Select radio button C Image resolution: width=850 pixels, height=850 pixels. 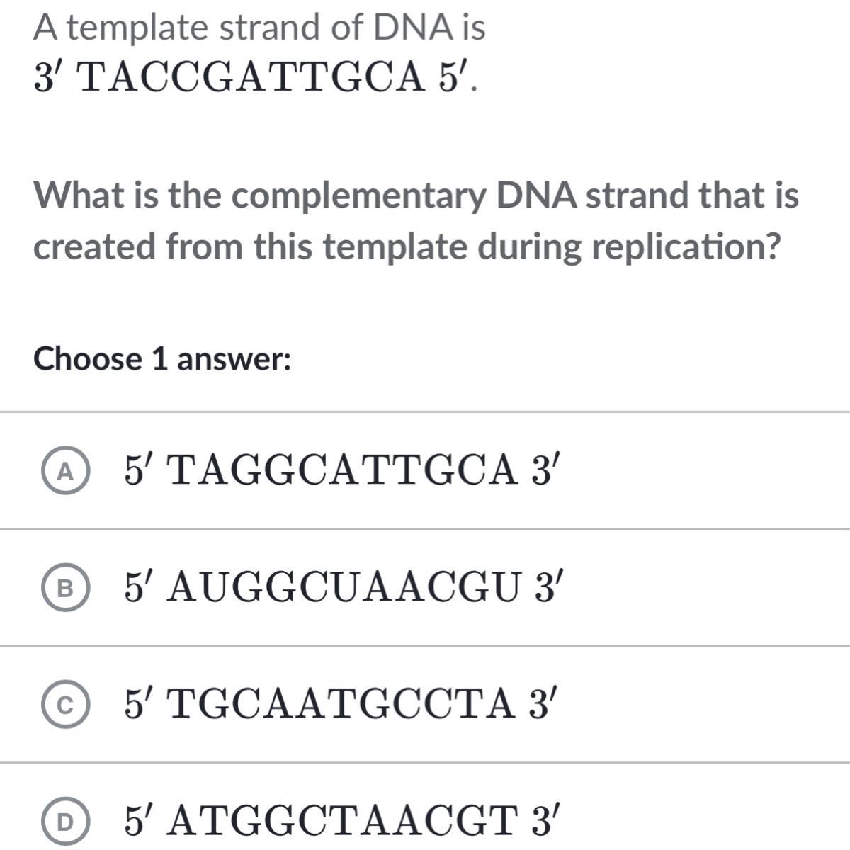[65, 705]
